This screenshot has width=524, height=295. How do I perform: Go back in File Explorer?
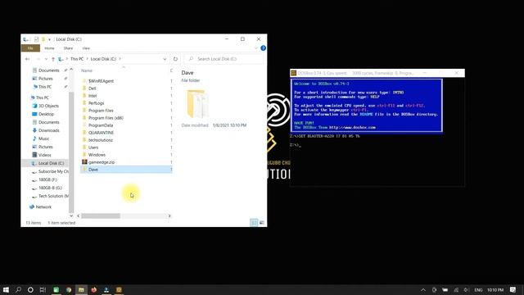pos(27,59)
